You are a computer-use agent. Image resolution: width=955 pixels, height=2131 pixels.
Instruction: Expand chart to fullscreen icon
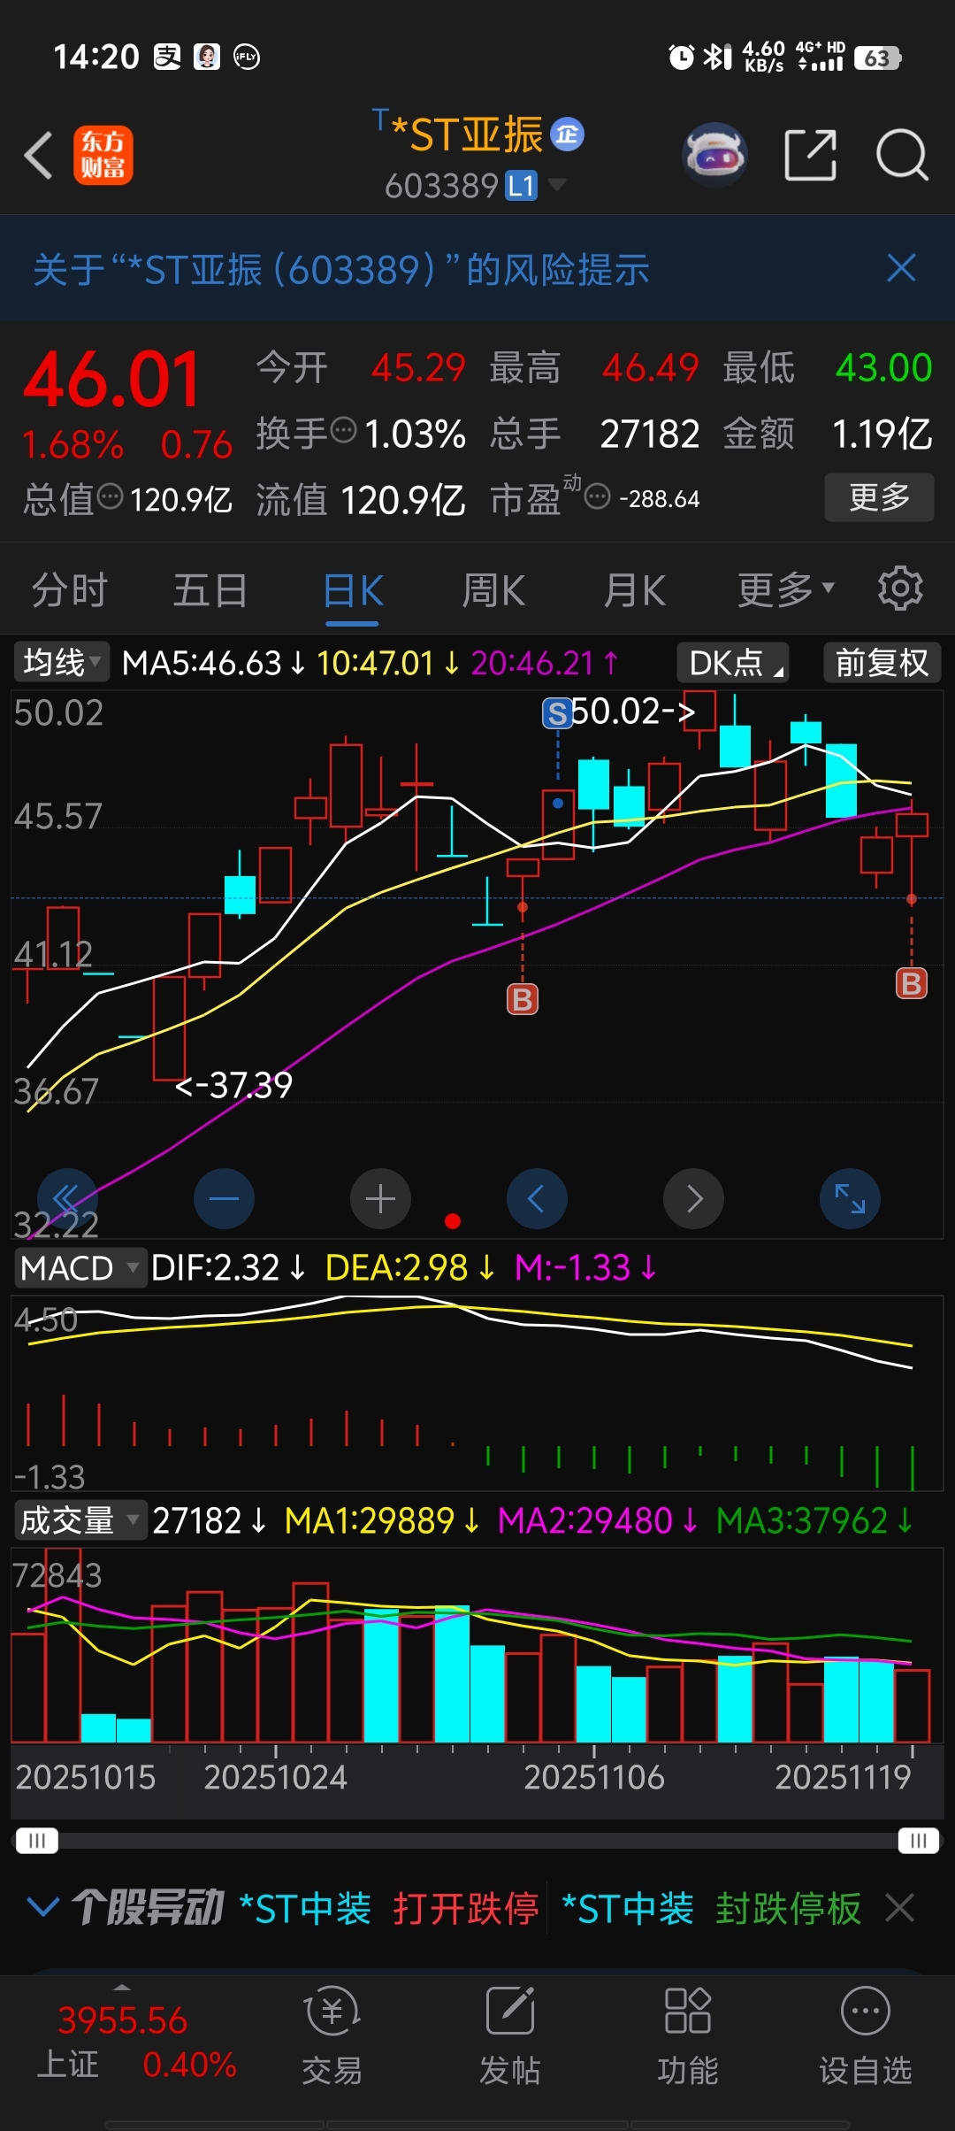click(850, 1199)
